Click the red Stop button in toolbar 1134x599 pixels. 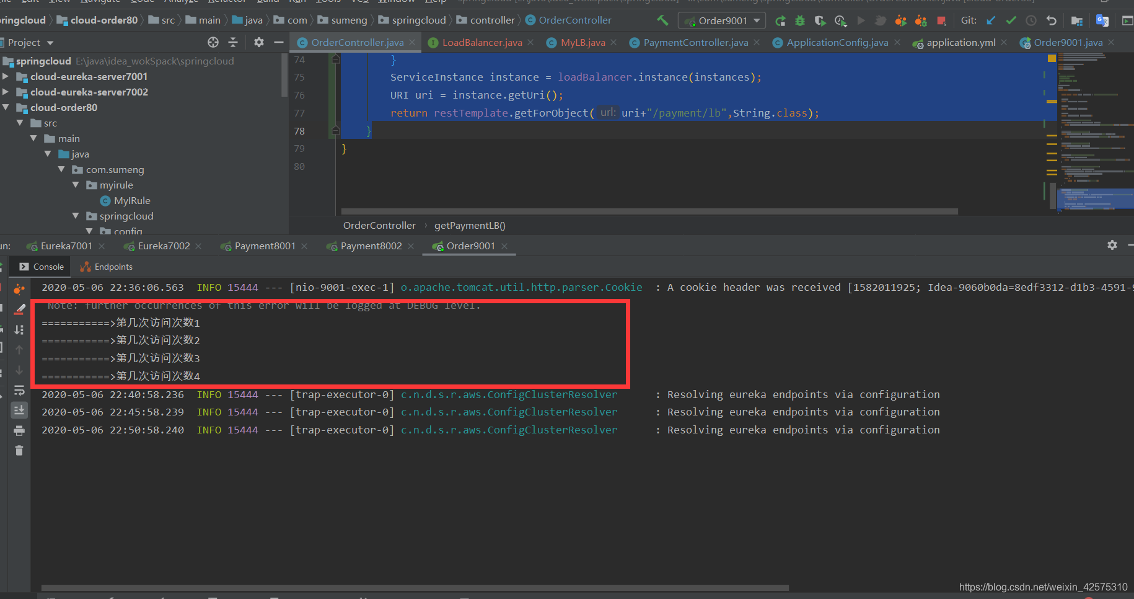click(941, 20)
